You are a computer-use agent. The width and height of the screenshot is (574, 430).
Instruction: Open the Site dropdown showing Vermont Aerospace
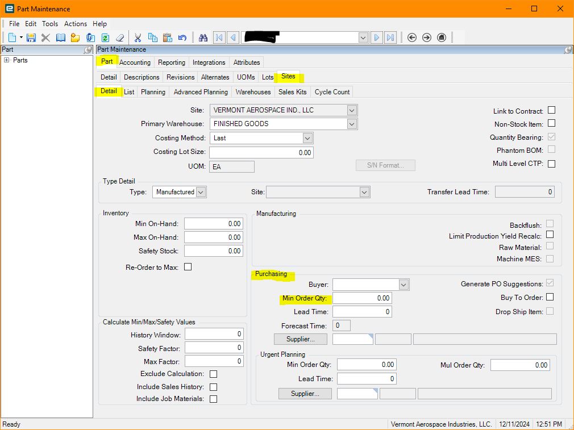point(351,110)
